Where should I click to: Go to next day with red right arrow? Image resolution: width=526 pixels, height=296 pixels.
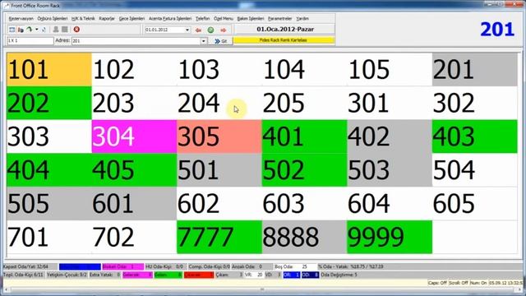point(223,30)
